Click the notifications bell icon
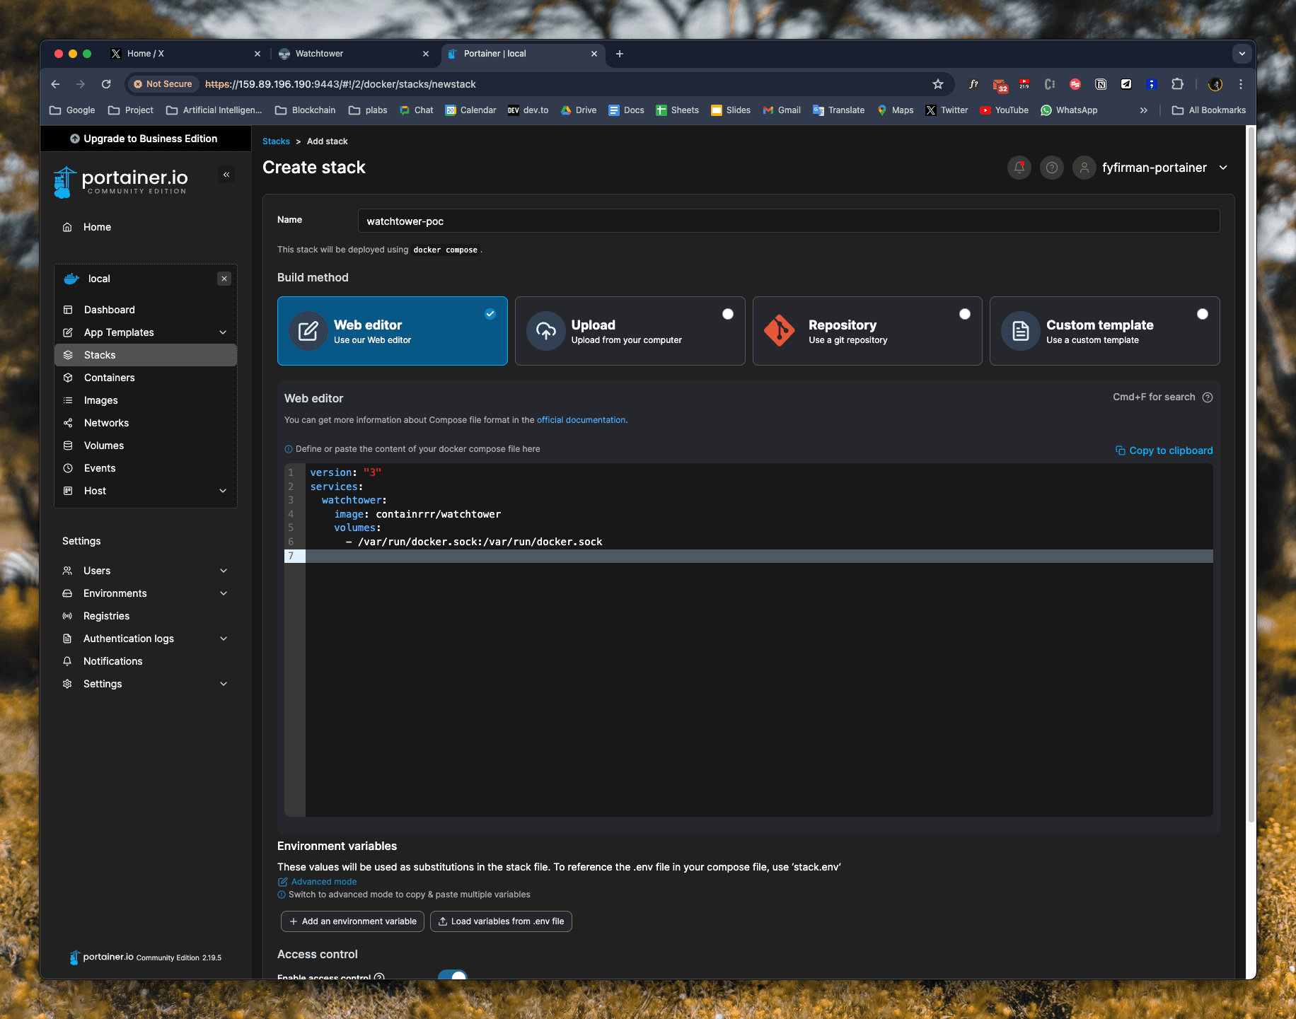Screen dimensions: 1296x1019 click(1019, 168)
